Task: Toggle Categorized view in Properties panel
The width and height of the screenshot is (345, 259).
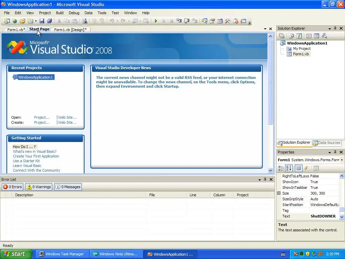Action: (281, 168)
